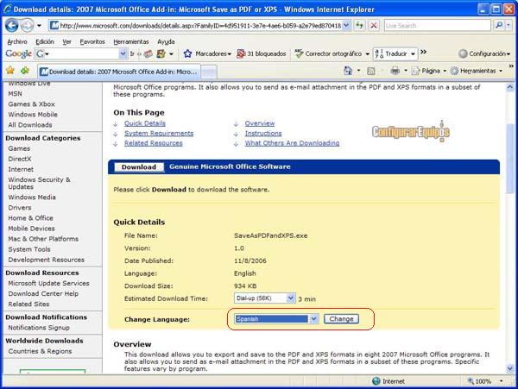The width and height of the screenshot is (518, 389).
Task: Click the Download button
Action: 139,167
